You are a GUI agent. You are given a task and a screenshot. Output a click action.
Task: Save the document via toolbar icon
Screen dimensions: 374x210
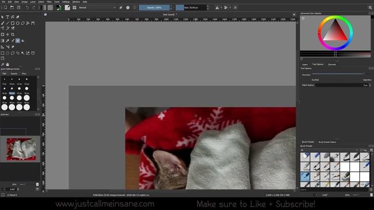(19, 8)
